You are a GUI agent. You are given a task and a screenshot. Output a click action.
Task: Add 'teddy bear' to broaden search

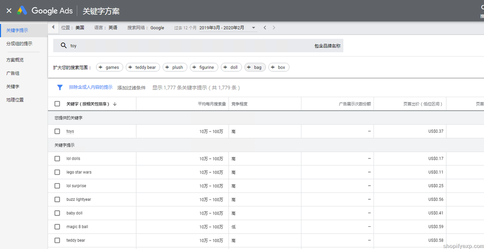pos(143,68)
